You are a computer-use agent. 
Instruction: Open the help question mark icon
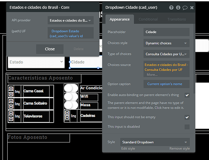click(x=171, y=8)
